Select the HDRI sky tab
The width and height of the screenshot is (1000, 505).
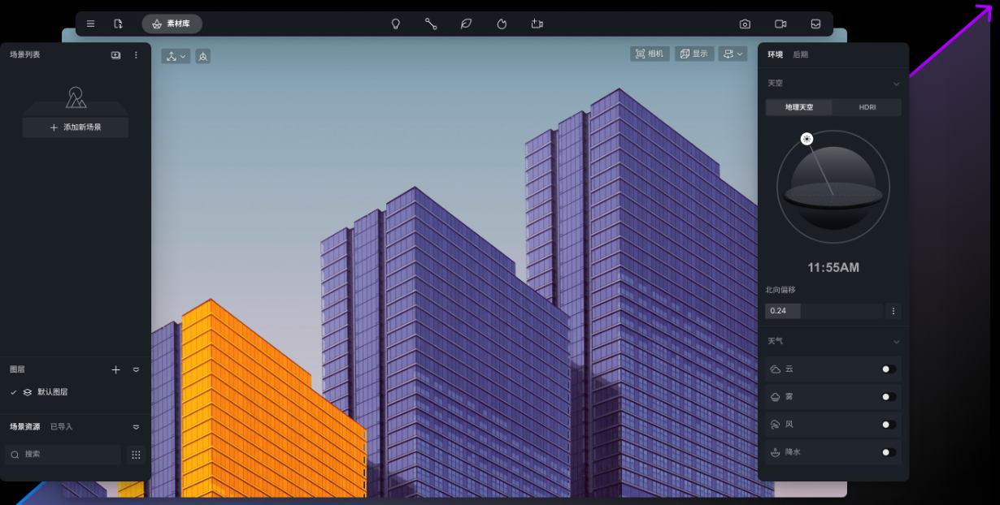867,107
